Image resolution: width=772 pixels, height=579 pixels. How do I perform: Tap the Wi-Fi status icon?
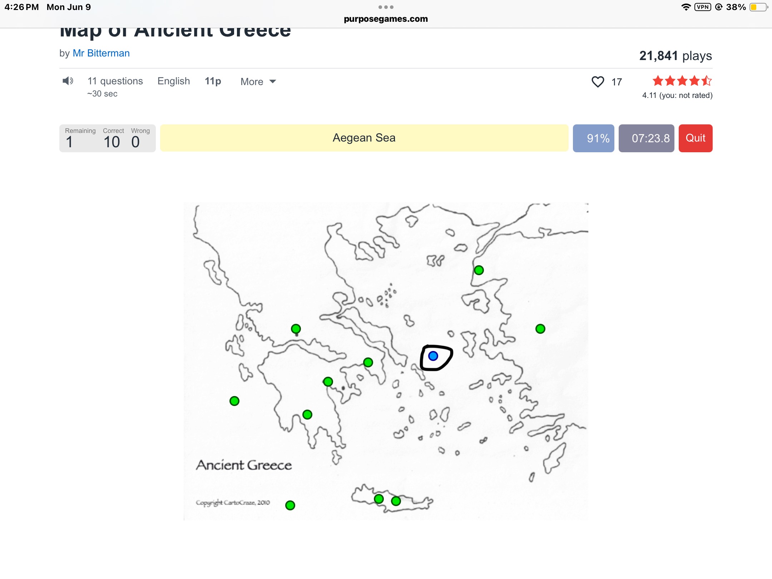pyautogui.click(x=686, y=7)
